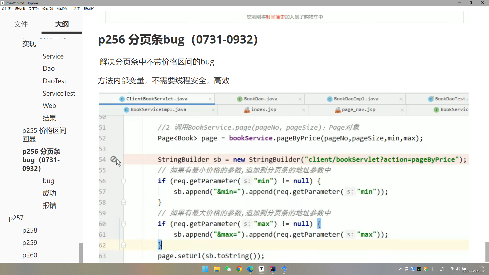Switch input method via the 中 tray indicator

coord(432,269)
